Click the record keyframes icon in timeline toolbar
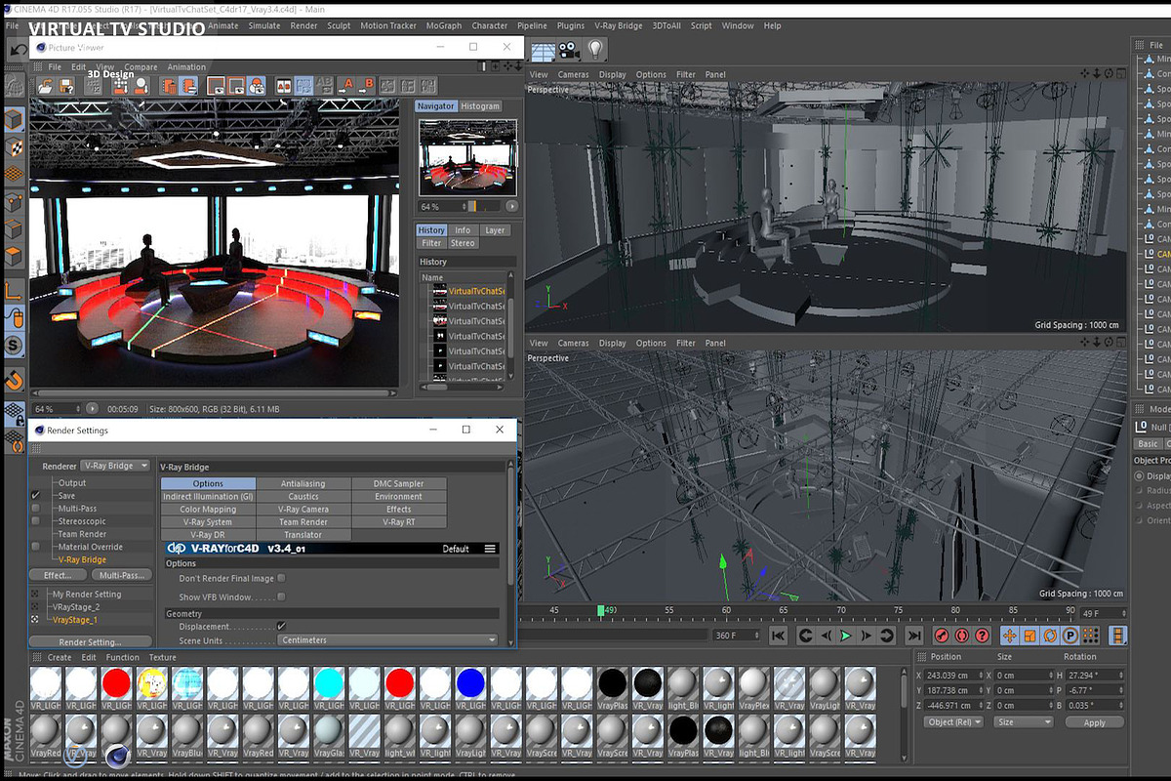Viewport: 1171px width, 781px height. [x=941, y=635]
